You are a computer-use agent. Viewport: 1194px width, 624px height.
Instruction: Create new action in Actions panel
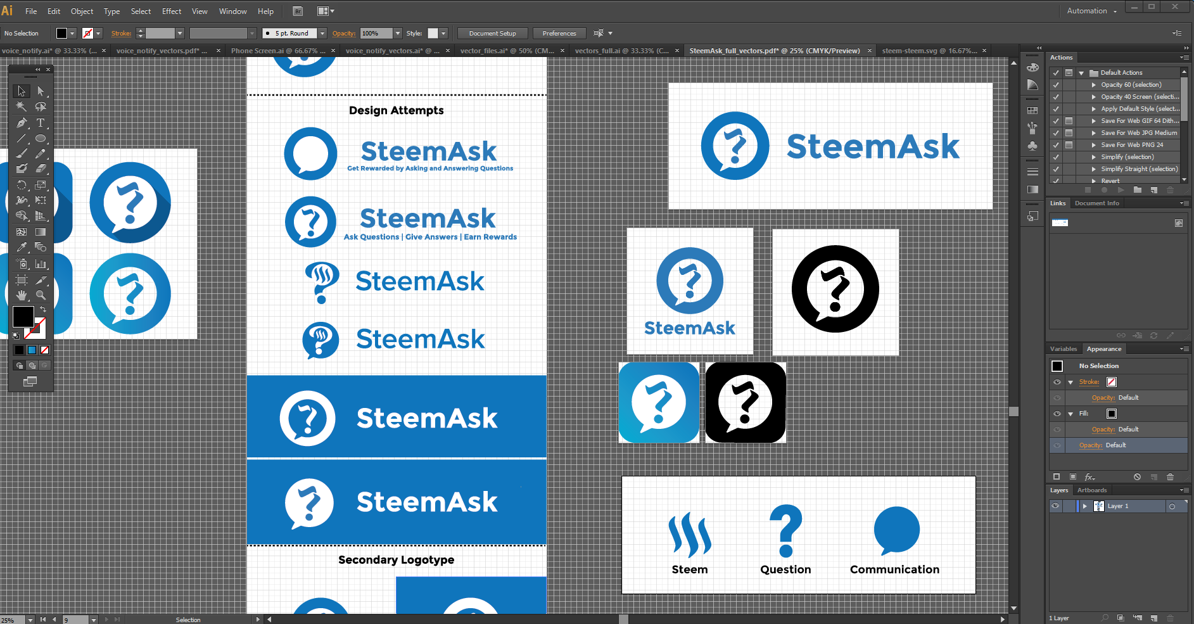coord(1154,190)
